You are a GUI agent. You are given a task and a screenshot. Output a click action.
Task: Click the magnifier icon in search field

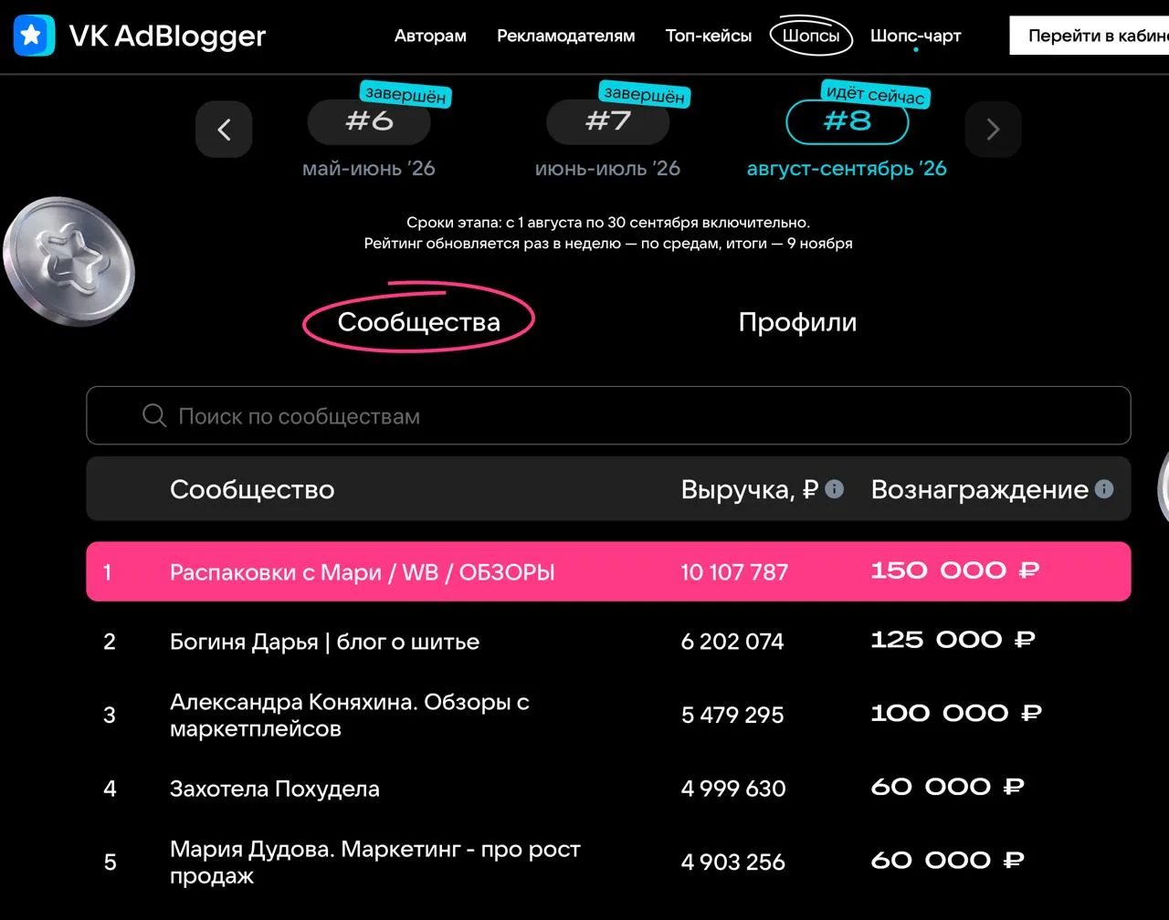tap(154, 415)
